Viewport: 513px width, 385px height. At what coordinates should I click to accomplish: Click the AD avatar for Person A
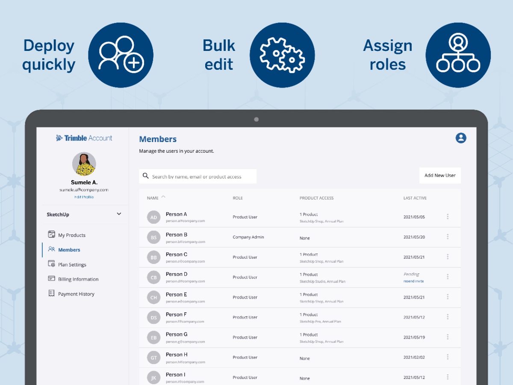point(154,217)
